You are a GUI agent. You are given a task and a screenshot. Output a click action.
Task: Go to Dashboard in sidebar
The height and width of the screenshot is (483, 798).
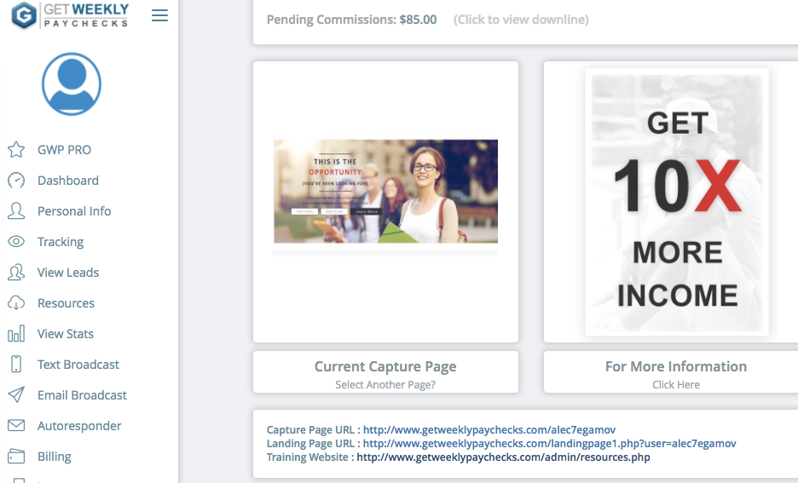(x=68, y=181)
